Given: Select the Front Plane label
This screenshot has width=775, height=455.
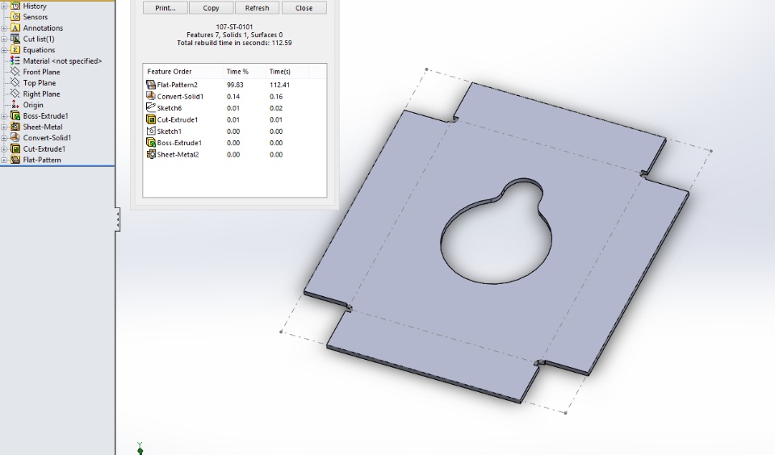Looking at the screenshot, I should click(41, 72).
